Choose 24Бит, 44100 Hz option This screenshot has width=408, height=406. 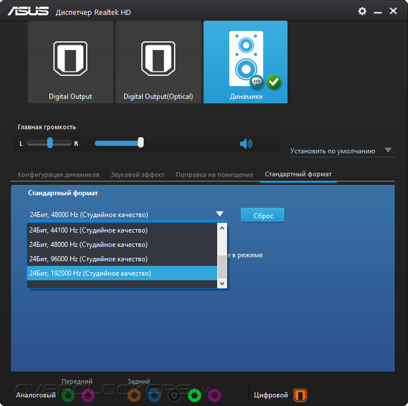point(122,230)
